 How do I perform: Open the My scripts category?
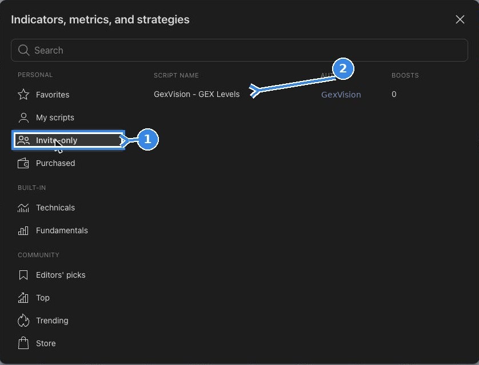point(68,117)
